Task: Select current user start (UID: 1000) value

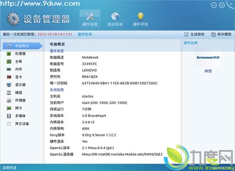Action: [x=104, y=103]
